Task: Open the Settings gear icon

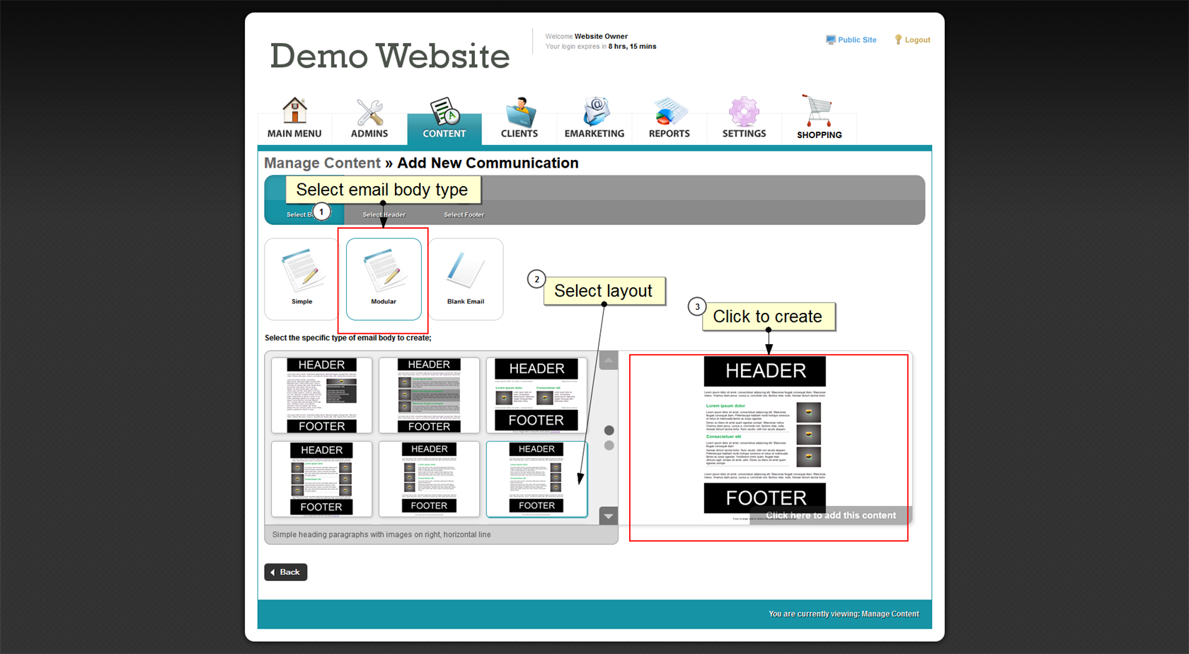Action: [744, 112]
